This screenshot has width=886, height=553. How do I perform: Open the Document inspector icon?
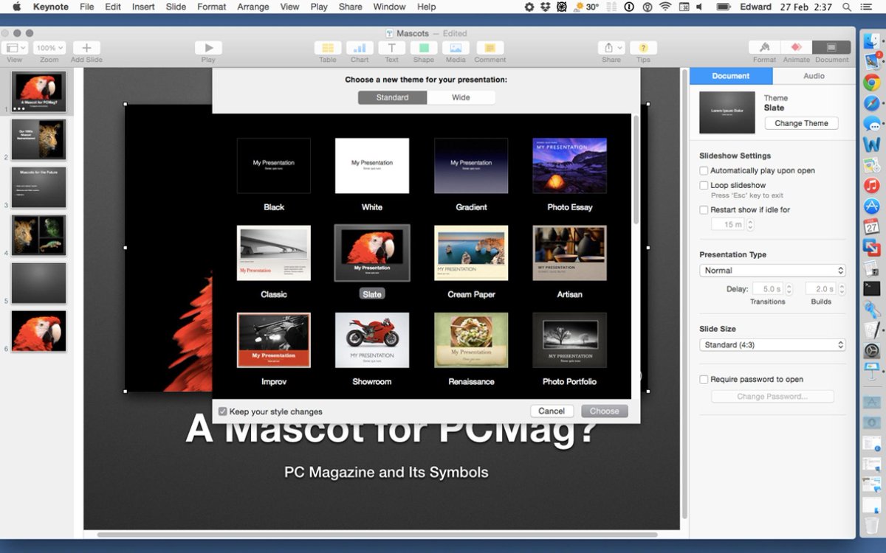pyautogui.click(x=831, y=48)
